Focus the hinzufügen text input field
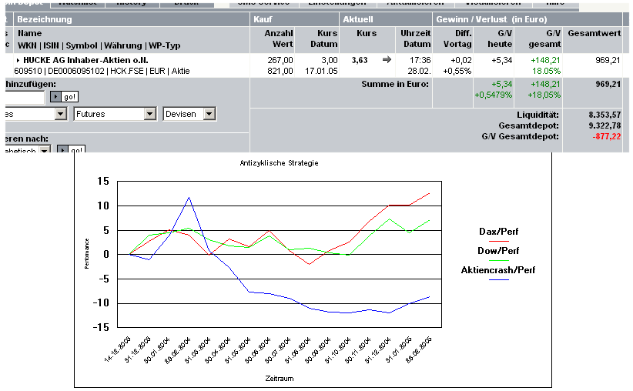633x391 pixels. click(x=25, y=97)
